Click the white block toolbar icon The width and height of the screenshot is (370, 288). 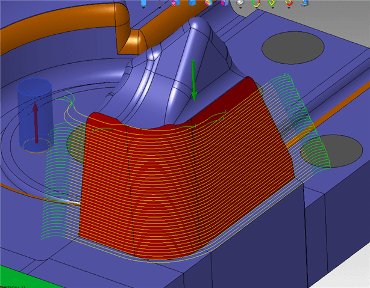coord(240,2)
